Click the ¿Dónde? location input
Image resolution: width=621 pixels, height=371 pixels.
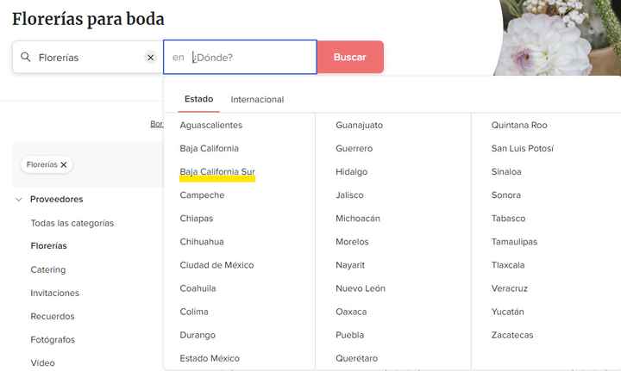[x=240, y=58]
